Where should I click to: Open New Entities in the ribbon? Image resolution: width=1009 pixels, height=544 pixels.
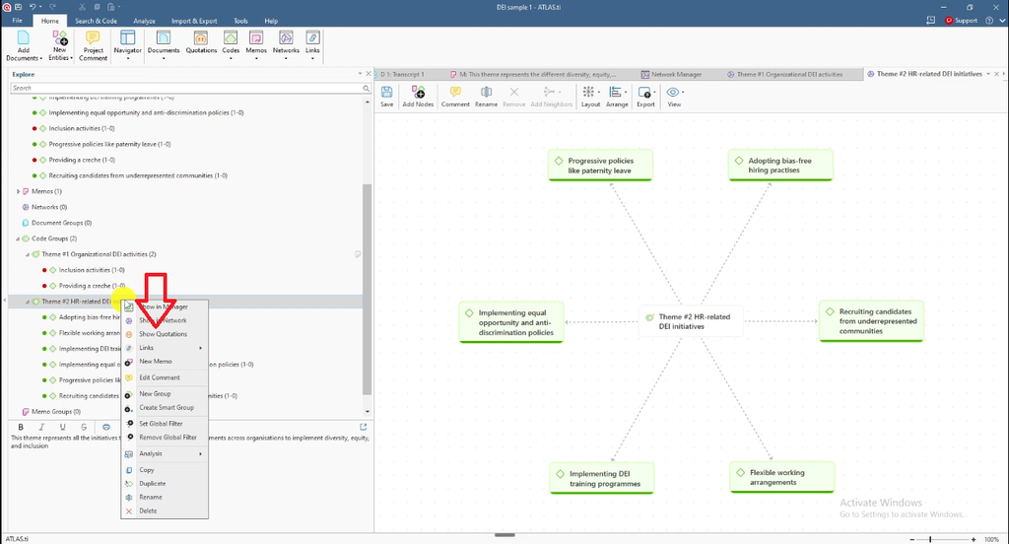(60, 45)
